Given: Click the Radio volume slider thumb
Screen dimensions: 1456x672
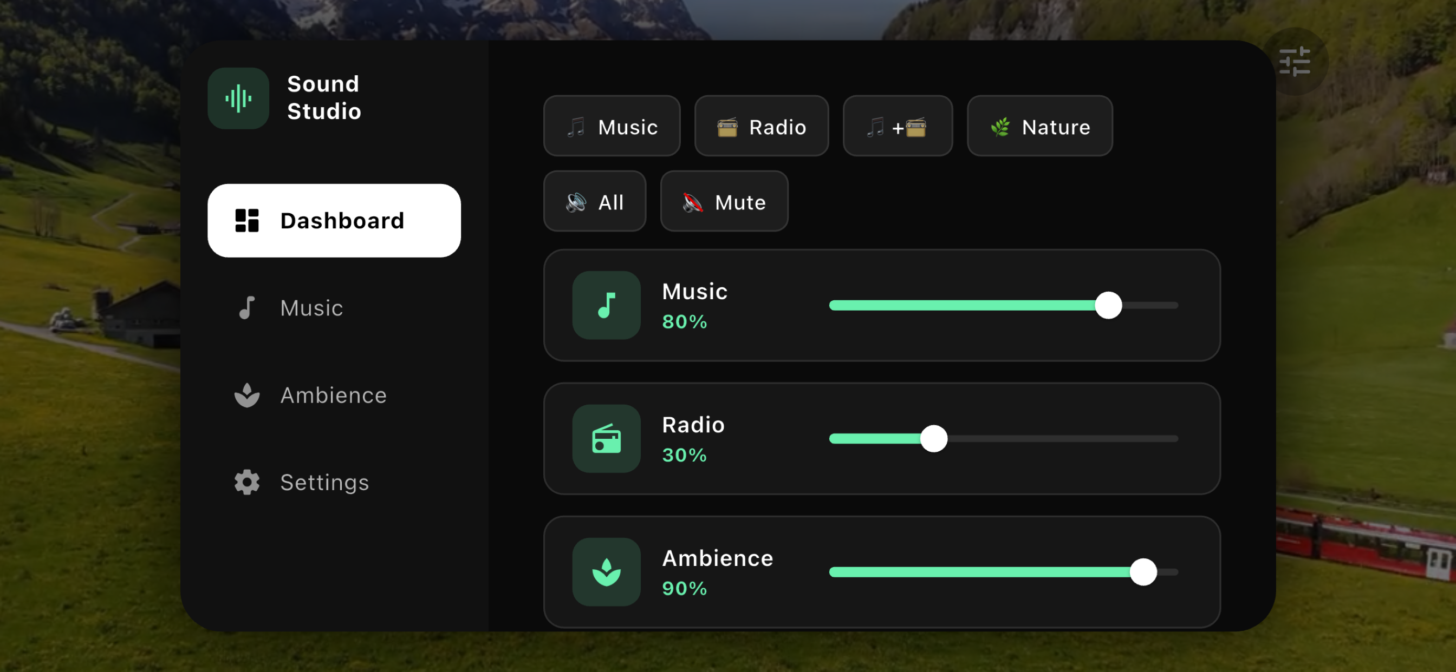Looking at the screenshot, I should pyautogui.click(x=933, y=439).
